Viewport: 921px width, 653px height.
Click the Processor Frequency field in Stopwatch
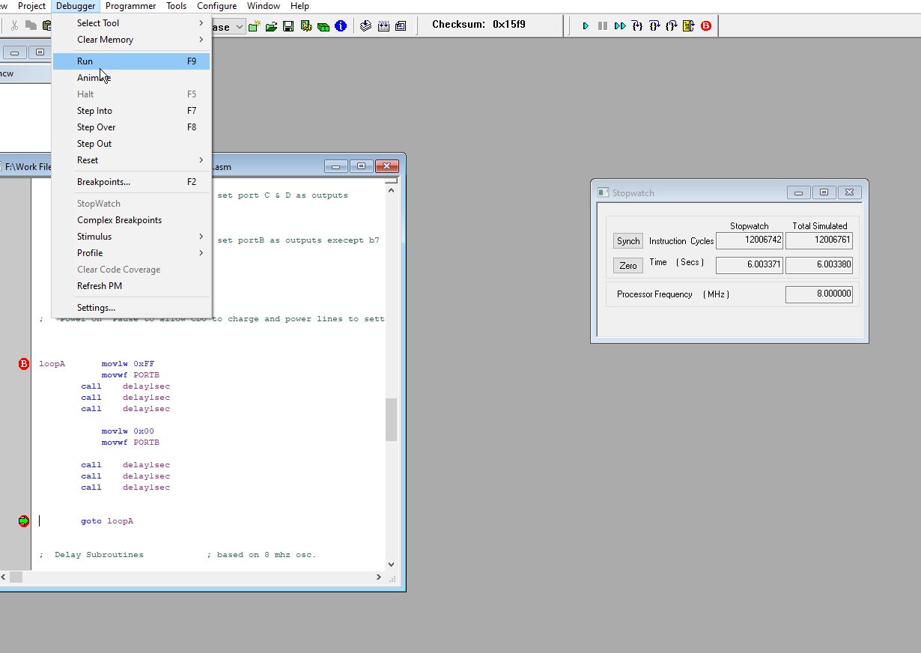[819, 294]
